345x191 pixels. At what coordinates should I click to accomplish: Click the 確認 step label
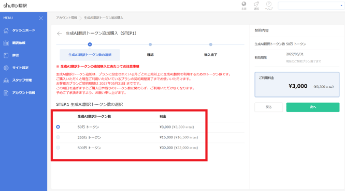(x=150, y=55)
